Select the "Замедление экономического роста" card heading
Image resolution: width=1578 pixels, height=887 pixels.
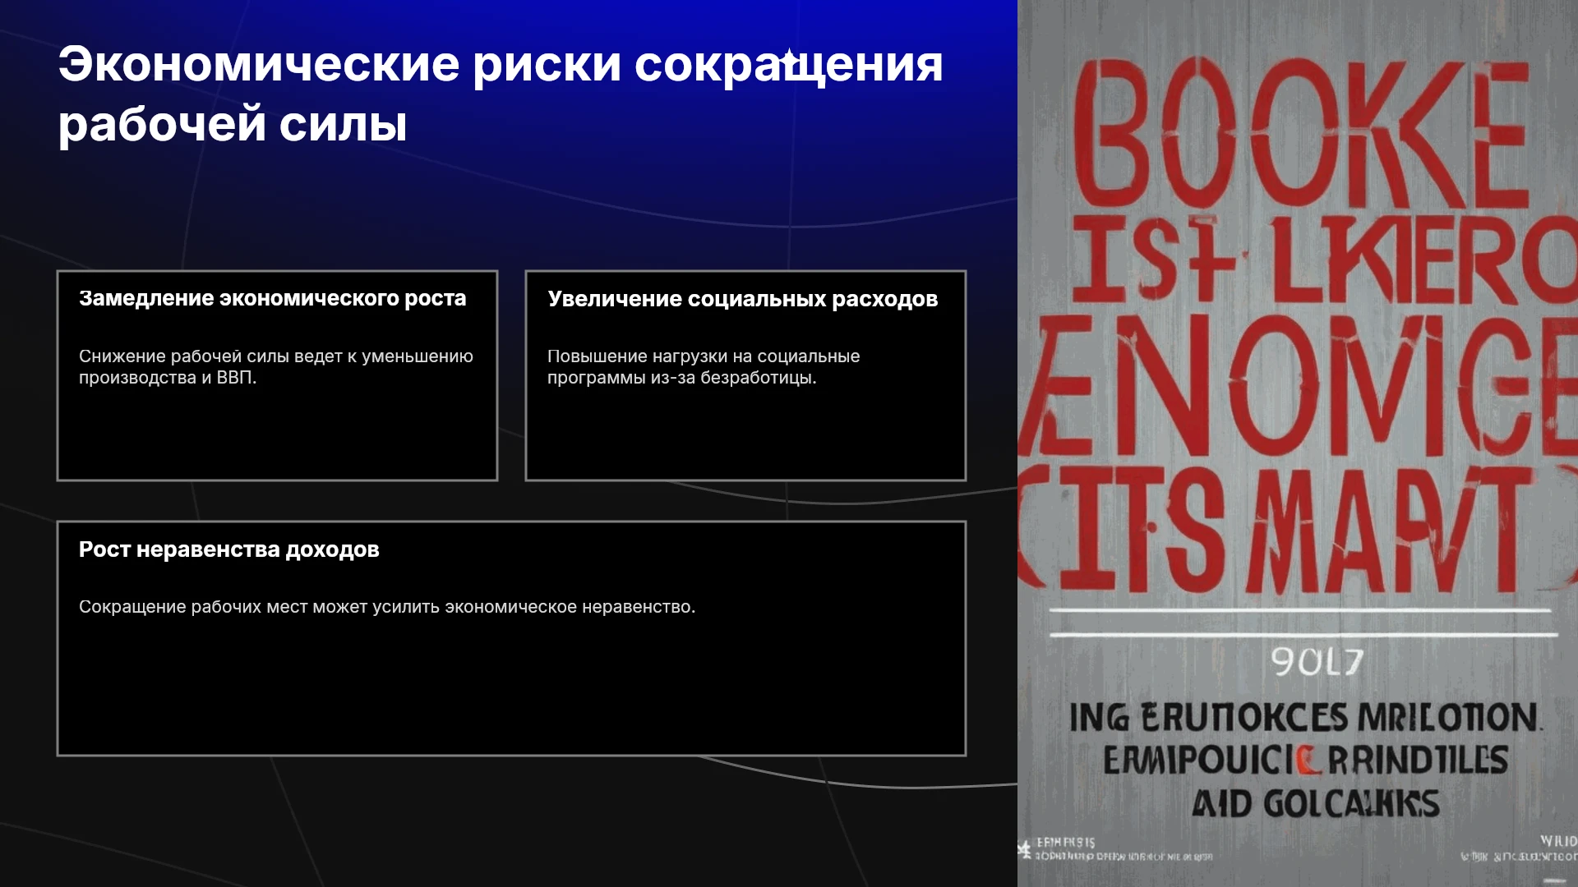coord(272,298)
